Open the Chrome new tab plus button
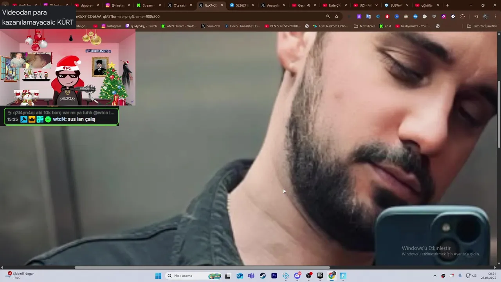Viewport: 501px width, 282px height. (447, 5)
